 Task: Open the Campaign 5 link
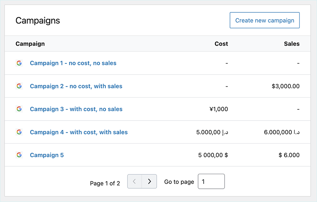coord(47,155)
